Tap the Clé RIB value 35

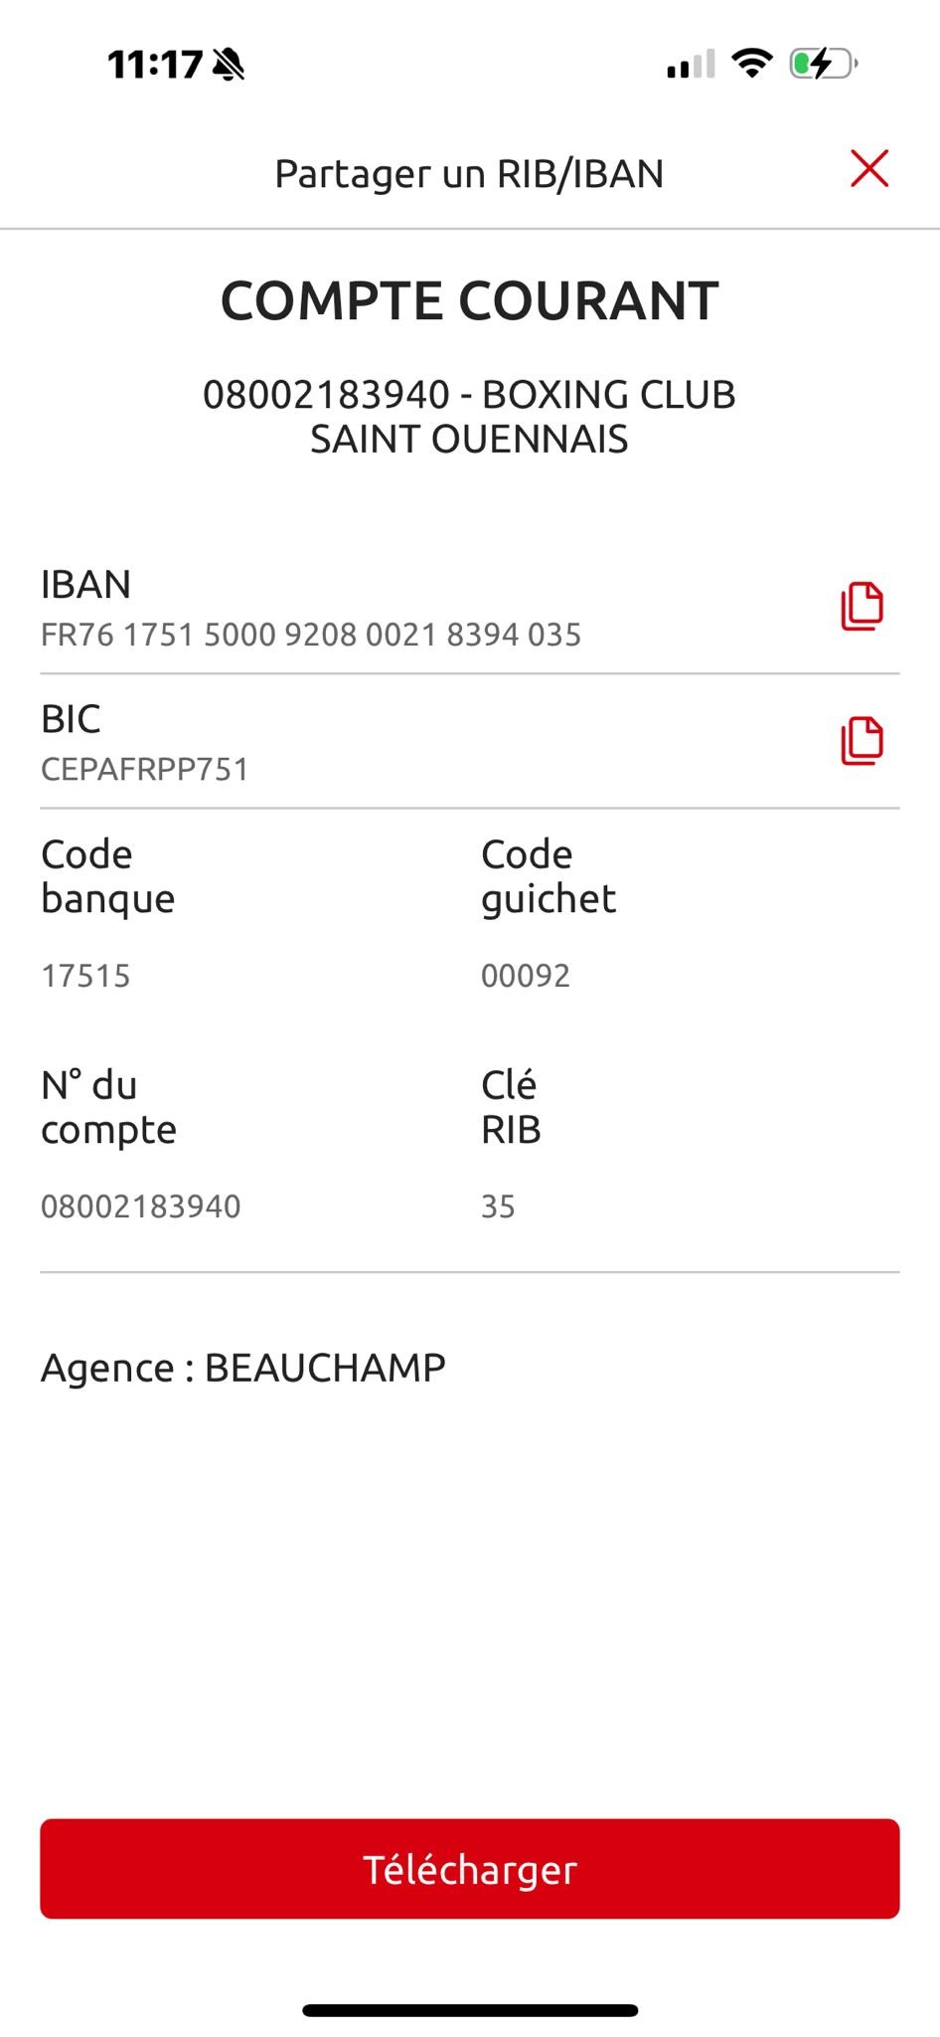click(x=498, y=1206)
